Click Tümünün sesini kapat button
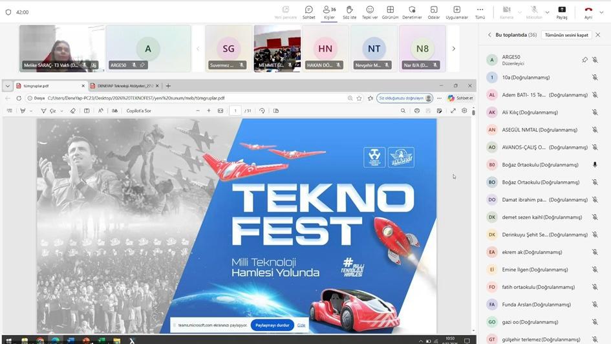Image resolution: width=611 pixels, height=344 pixels. pyautogui.click(x=566, y=35)
